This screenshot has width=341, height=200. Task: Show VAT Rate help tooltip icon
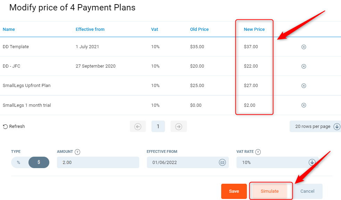coord(258,152)
